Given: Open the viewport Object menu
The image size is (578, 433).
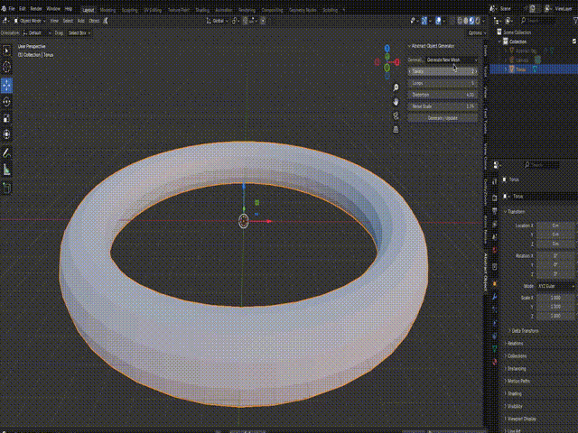Looking at the screenshot, I should (x=94, y=21).
